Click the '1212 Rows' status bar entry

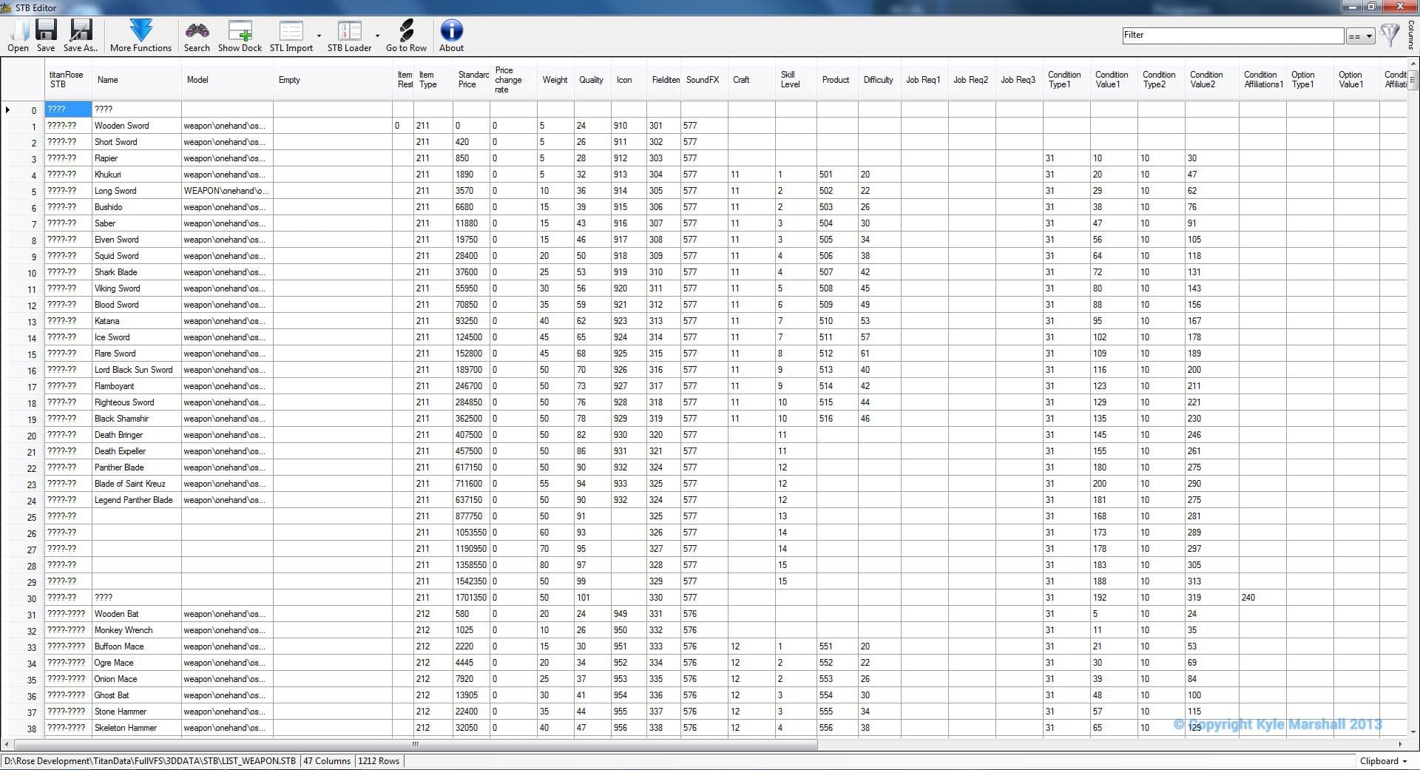379,761
